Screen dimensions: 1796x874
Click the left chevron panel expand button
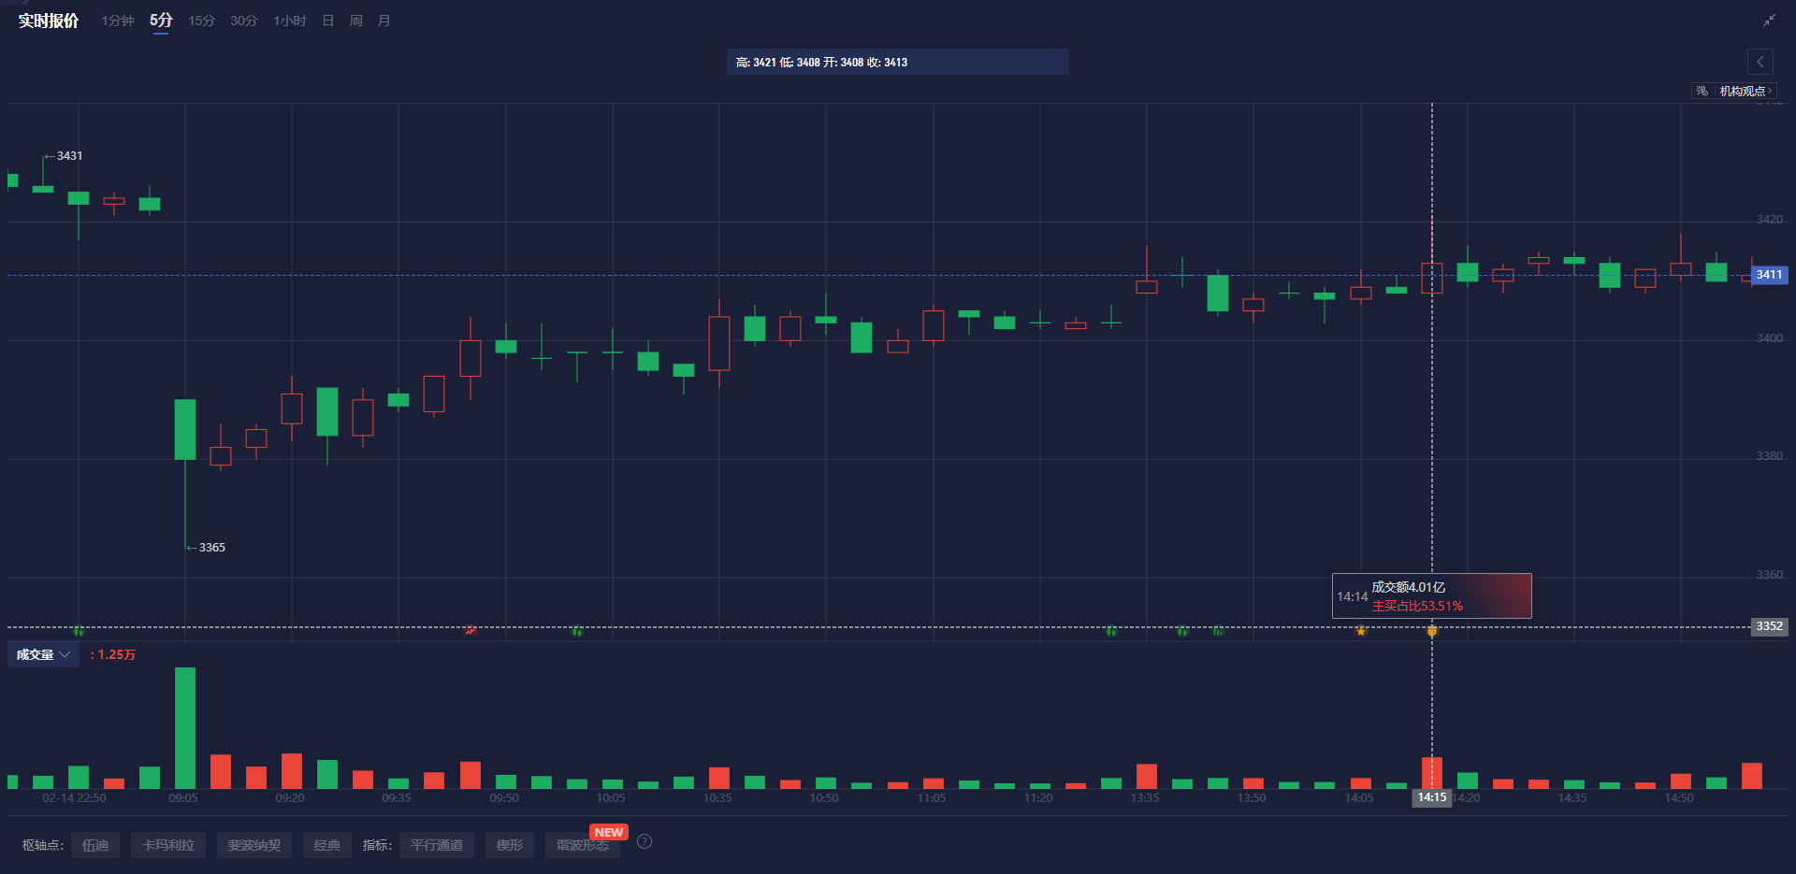click(x=1760, y=62)
